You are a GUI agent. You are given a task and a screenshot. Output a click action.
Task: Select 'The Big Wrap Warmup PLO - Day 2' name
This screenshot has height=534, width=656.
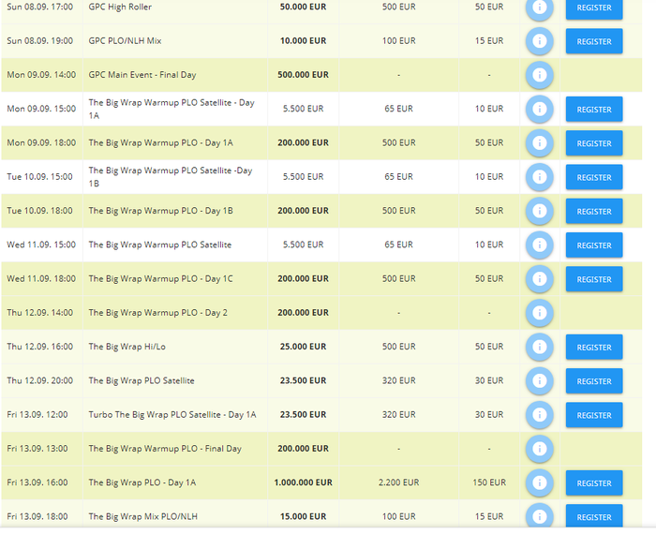pos(157,313)
